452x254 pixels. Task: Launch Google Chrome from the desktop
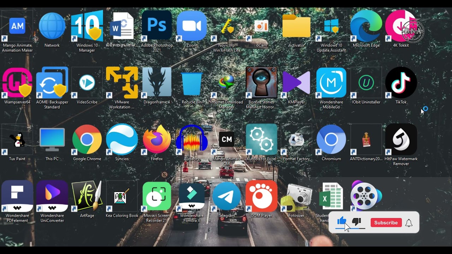coord(87,140)
